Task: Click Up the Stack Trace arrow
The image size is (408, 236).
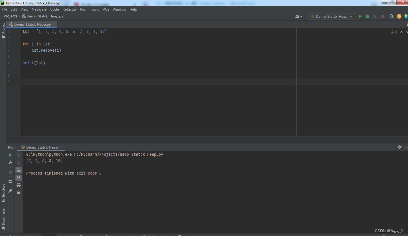Action: [x=19, y=155]
